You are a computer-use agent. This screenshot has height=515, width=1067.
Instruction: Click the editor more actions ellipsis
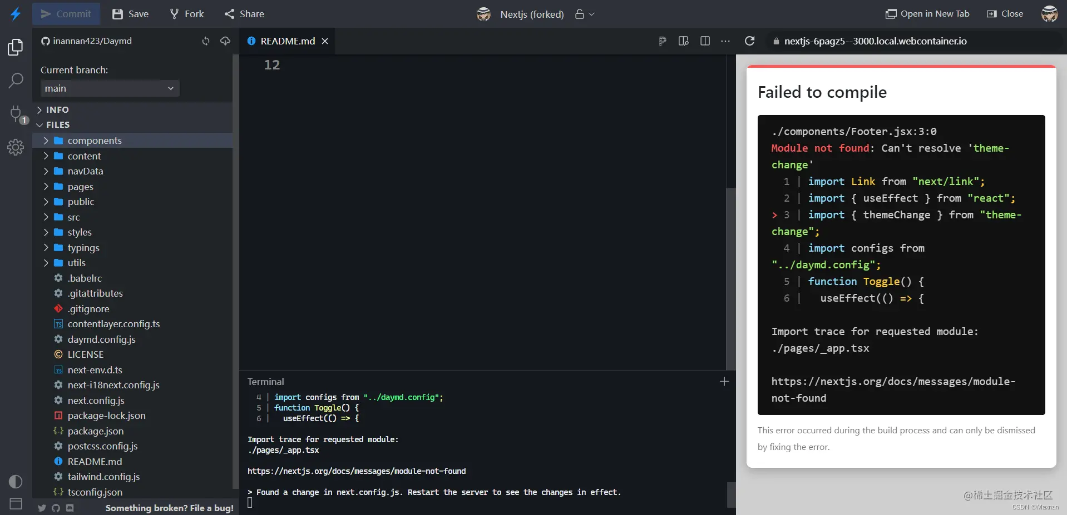[725, 41]
